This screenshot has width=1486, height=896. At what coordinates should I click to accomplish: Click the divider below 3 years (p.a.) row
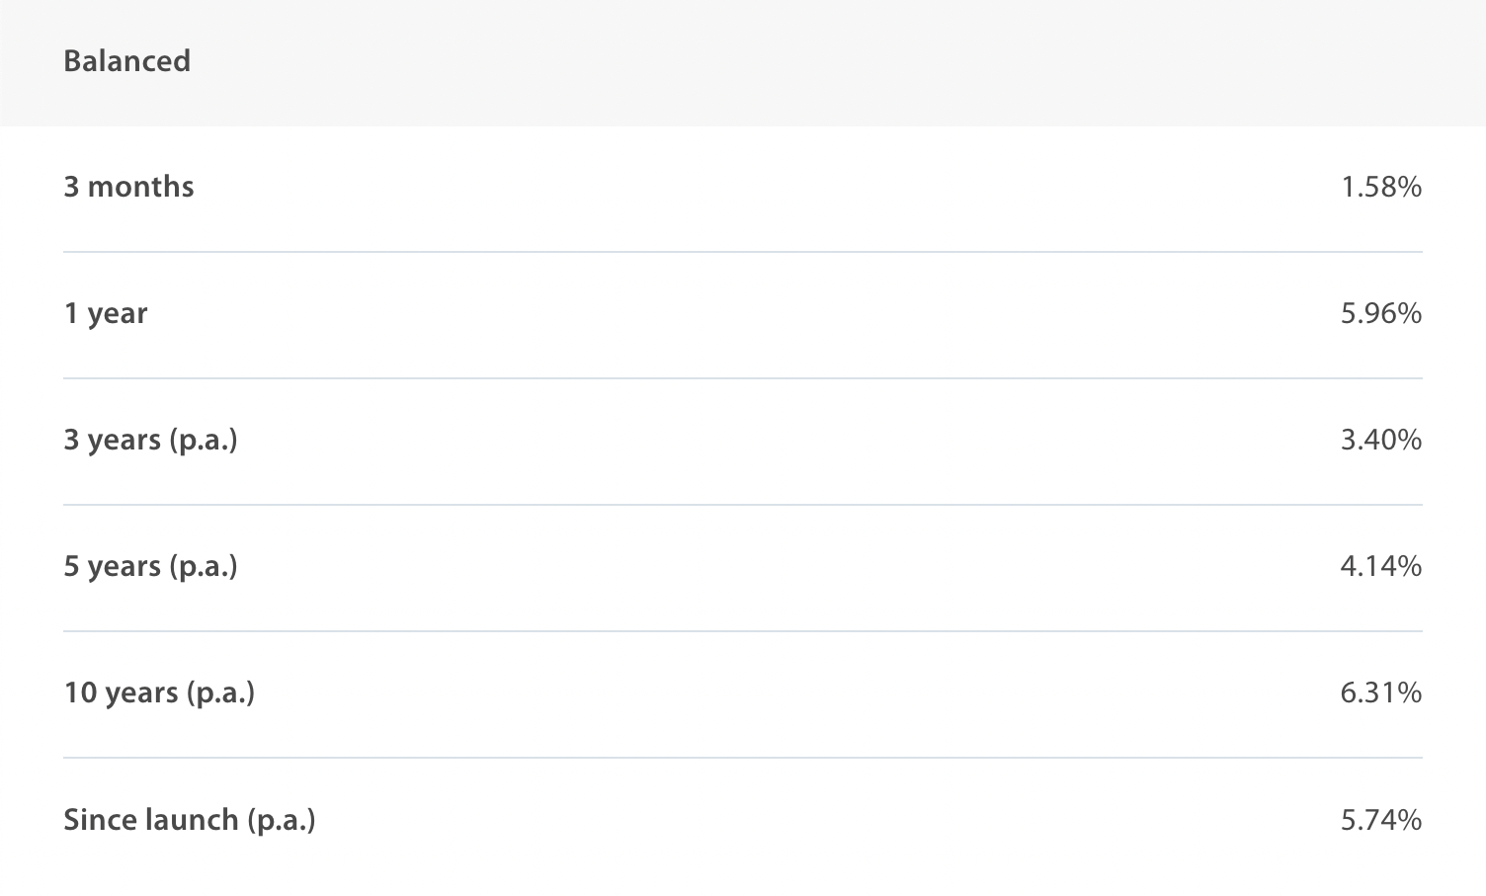pyautogui.click(x=743, y=505)
